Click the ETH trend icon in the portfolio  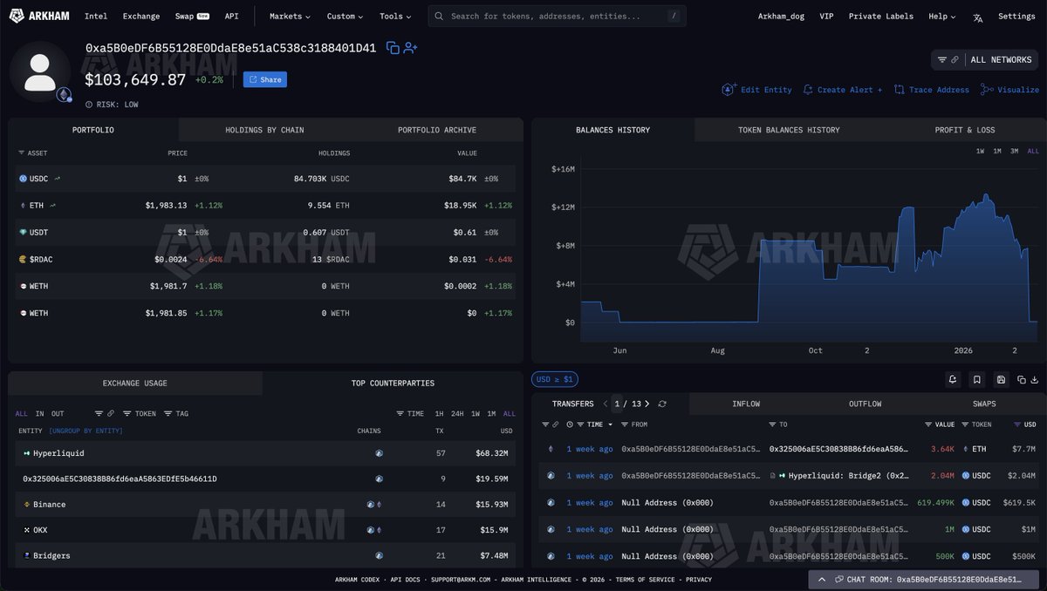click(52, 206)
